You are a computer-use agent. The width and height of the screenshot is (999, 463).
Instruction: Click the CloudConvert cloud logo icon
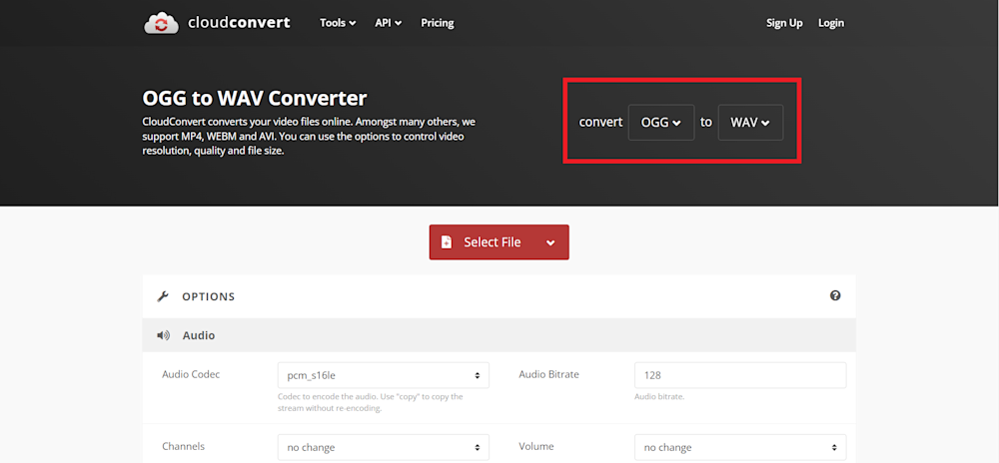[162, 23]
